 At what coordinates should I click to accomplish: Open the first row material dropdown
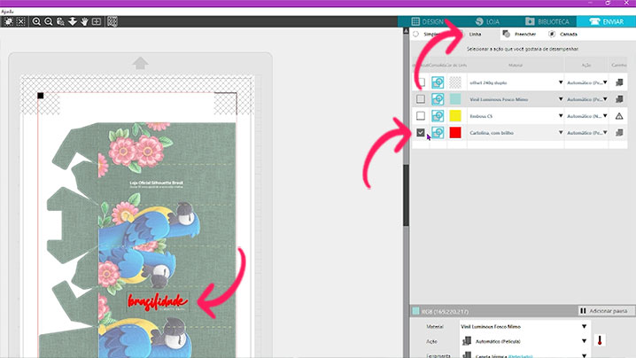(x=561, y=82)
